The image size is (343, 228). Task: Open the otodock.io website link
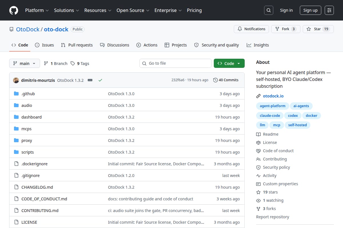pos(273,96)
